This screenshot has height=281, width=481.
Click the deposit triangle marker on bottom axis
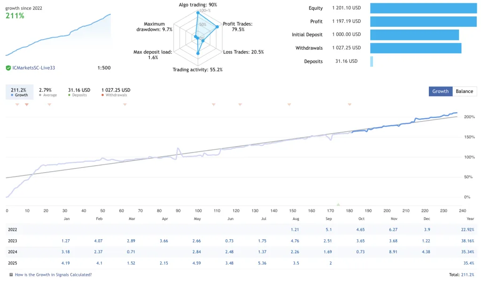coord(338,204)
